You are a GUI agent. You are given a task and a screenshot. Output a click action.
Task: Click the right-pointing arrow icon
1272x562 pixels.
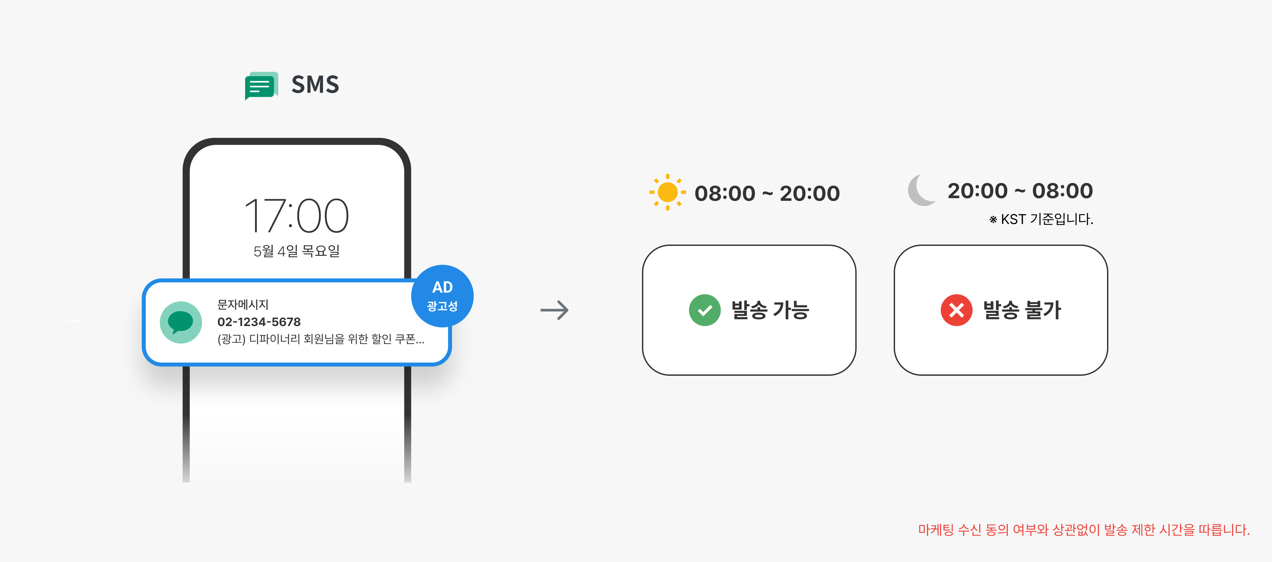click(x=555, y=310)
